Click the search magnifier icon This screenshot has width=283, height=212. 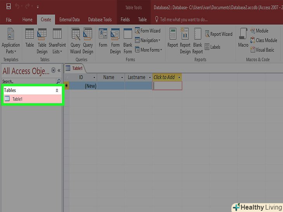58,81
